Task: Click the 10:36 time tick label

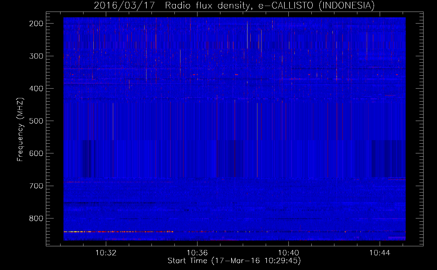Action: coord(197,253)
